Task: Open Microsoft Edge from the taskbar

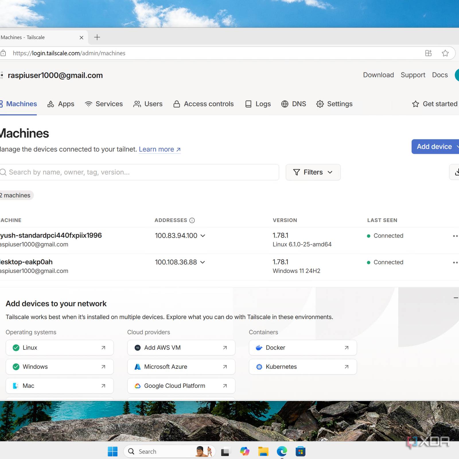Action: click(282, 451)
